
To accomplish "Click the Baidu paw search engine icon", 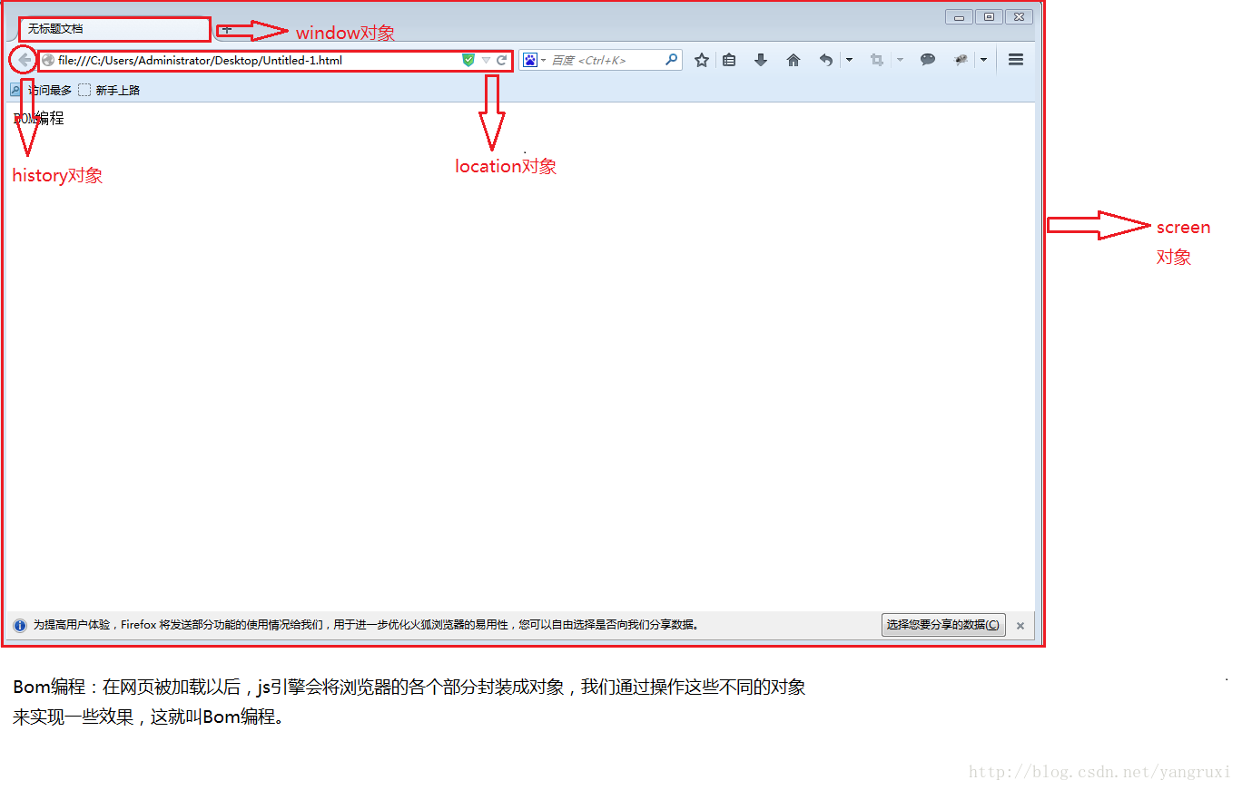I will pos(530,60).
